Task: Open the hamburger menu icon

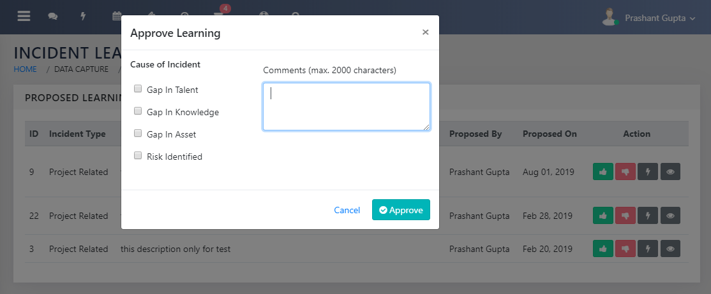Action: [24, 17]
